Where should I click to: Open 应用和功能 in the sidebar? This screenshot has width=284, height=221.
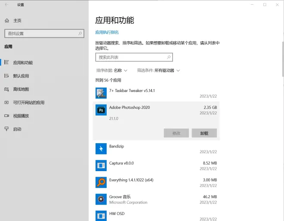pos(23,63)
